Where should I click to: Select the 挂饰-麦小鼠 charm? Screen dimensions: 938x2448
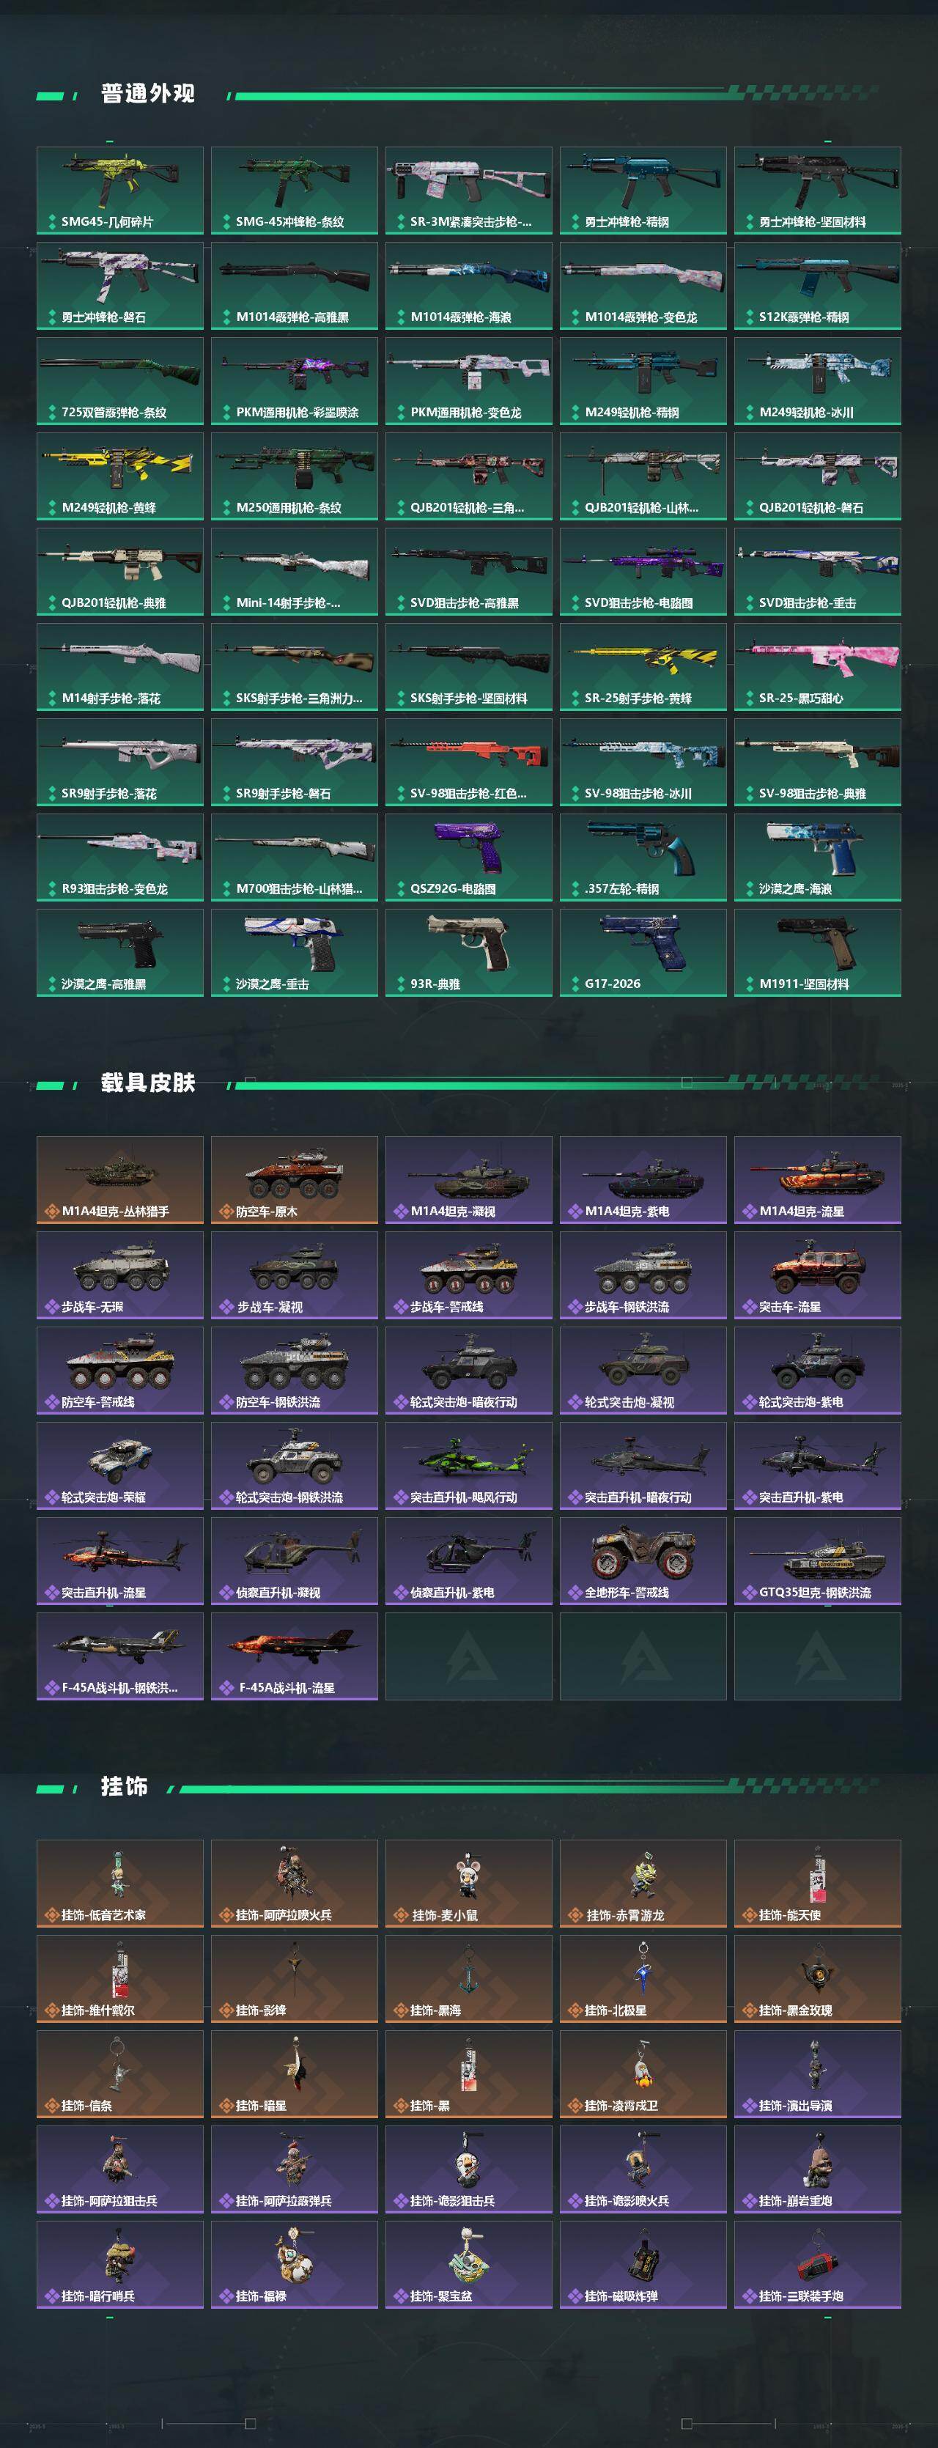(x=468, y=1884)
